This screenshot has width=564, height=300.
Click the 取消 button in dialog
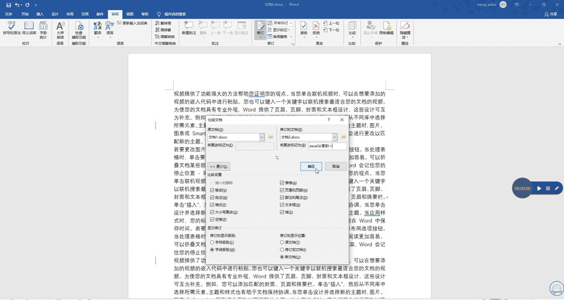coord(335,166)
